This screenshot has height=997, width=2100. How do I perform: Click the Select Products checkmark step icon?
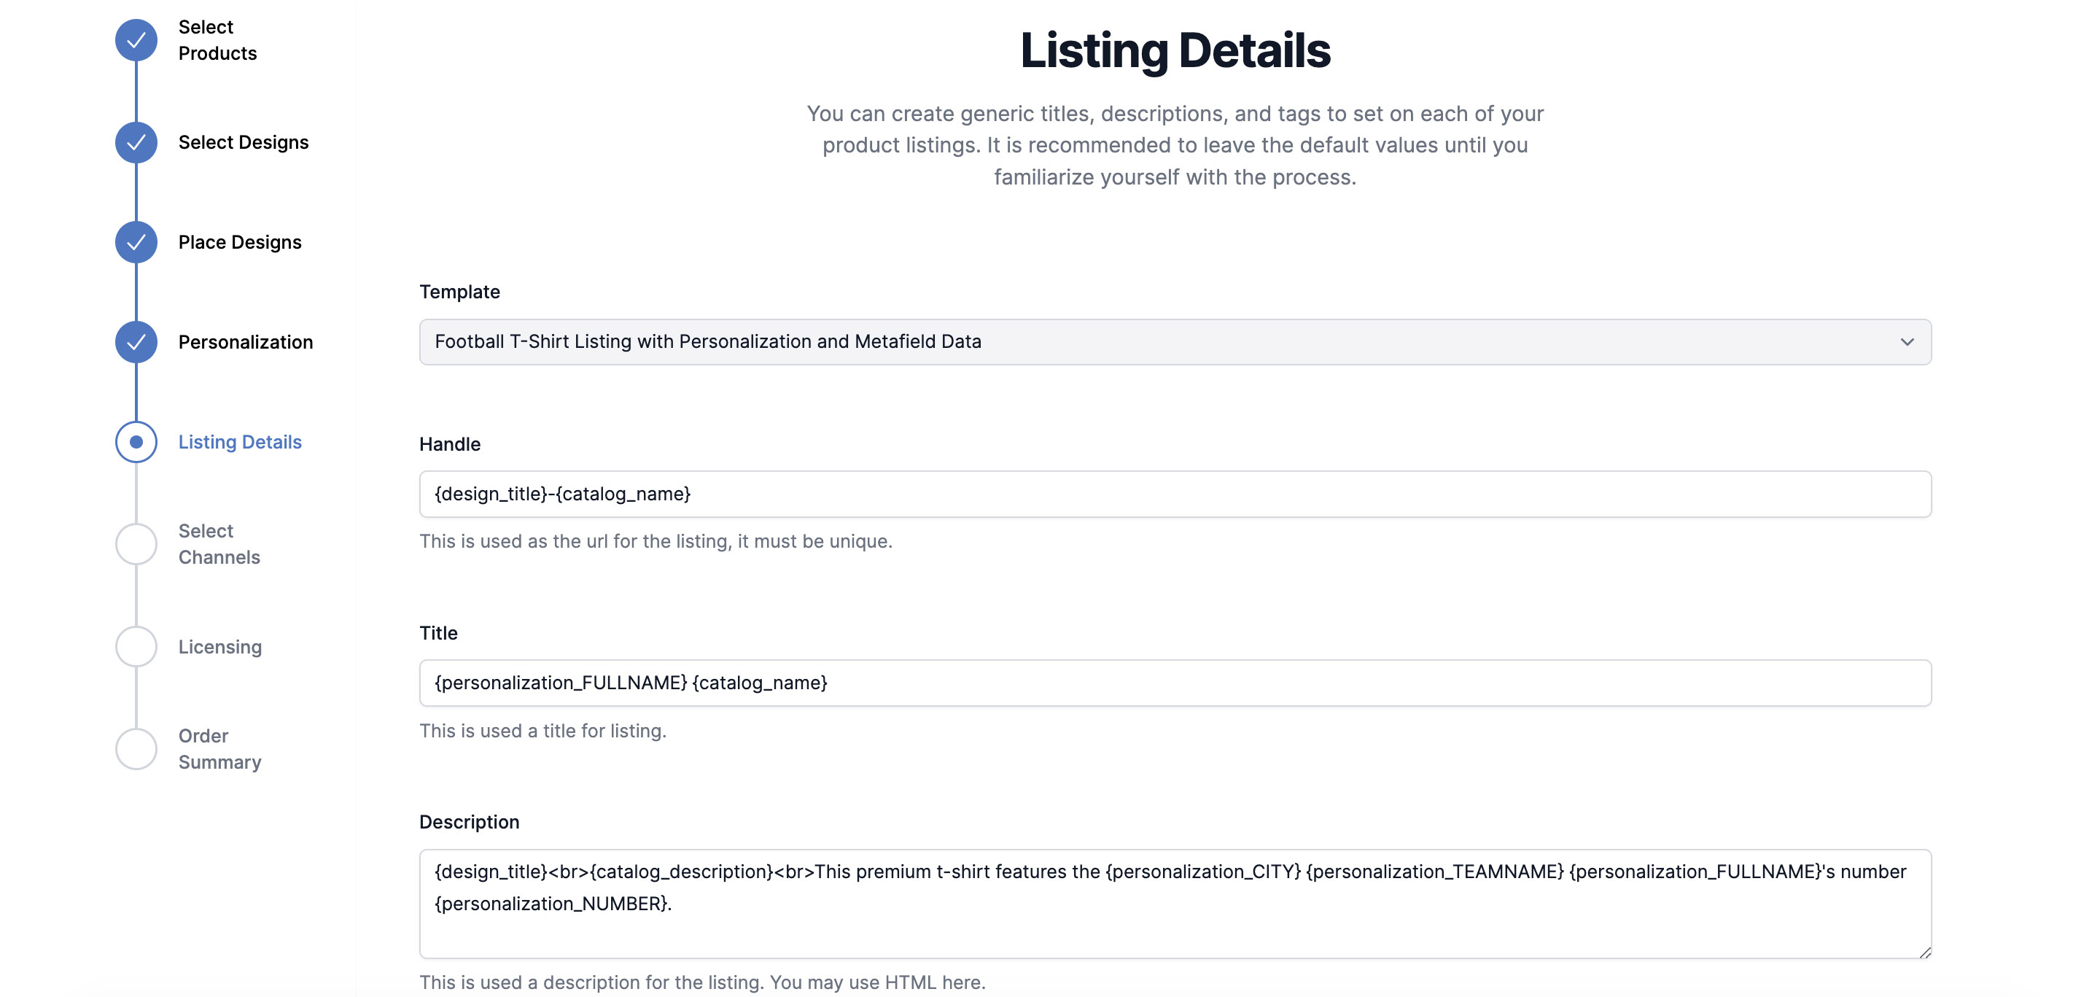tap(136, 40)
